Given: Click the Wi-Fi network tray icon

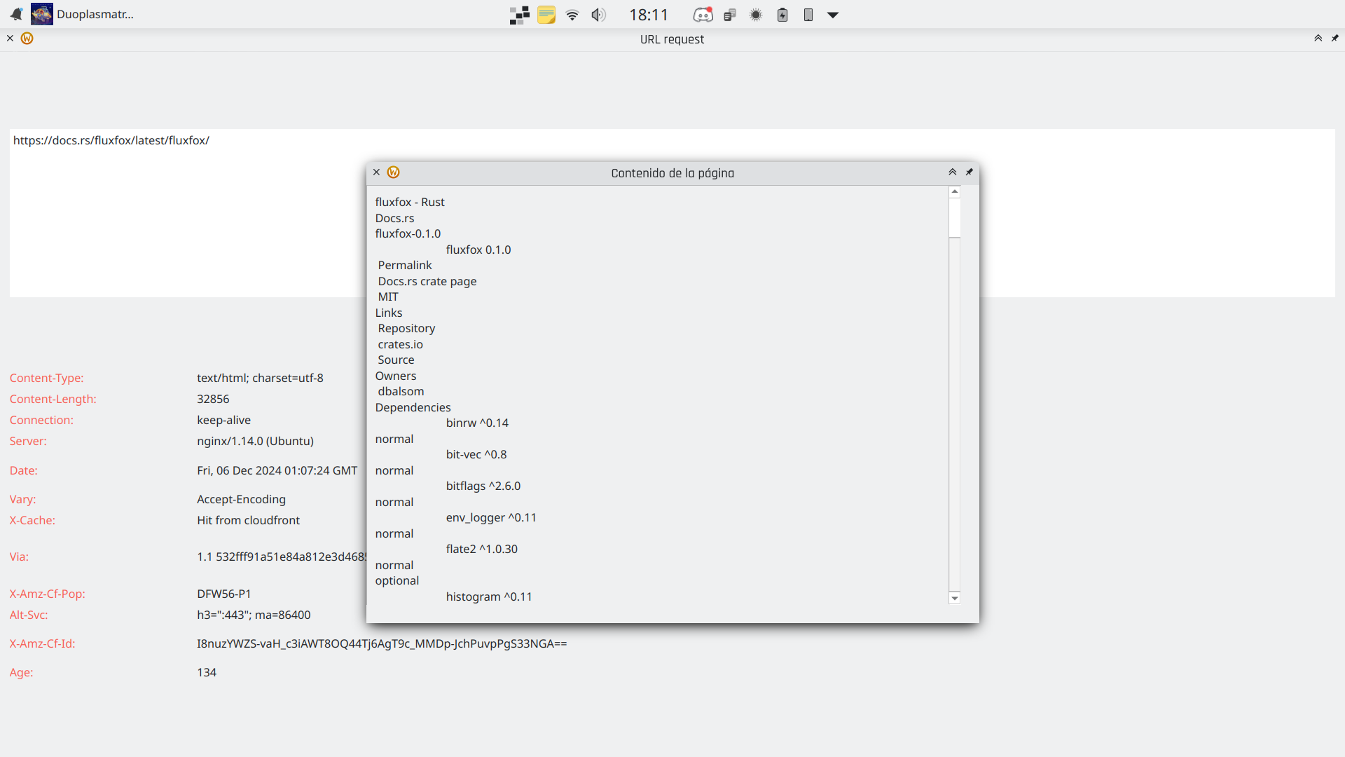Looking at the screenshot, I should pyautogui.click(x=572, y=15).
